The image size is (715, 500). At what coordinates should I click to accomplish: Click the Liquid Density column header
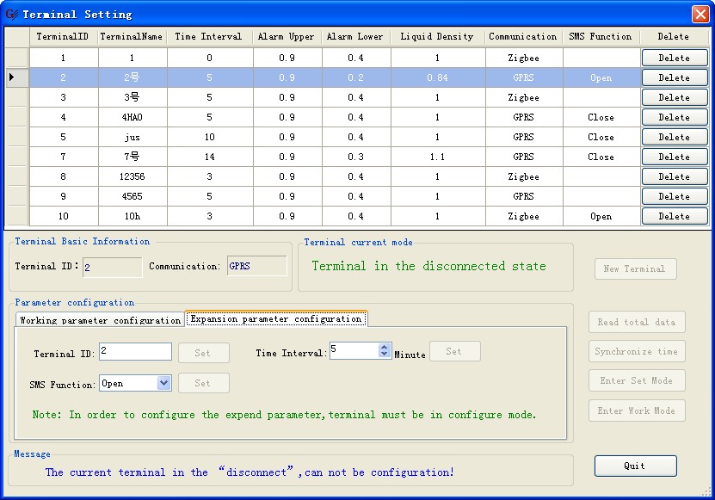coord(437,37)
